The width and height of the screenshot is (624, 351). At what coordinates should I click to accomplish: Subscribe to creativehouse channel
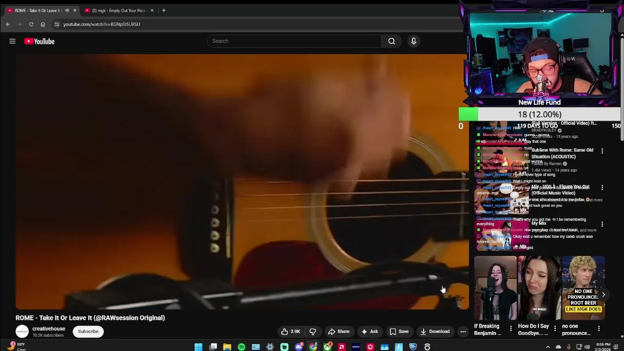pos(88,331)
